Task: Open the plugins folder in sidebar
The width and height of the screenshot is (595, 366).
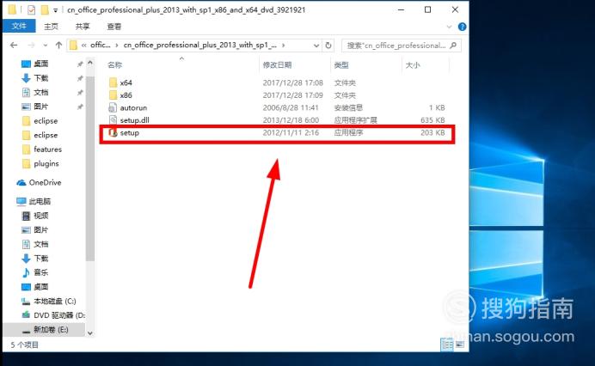Action: coord(46,163)
